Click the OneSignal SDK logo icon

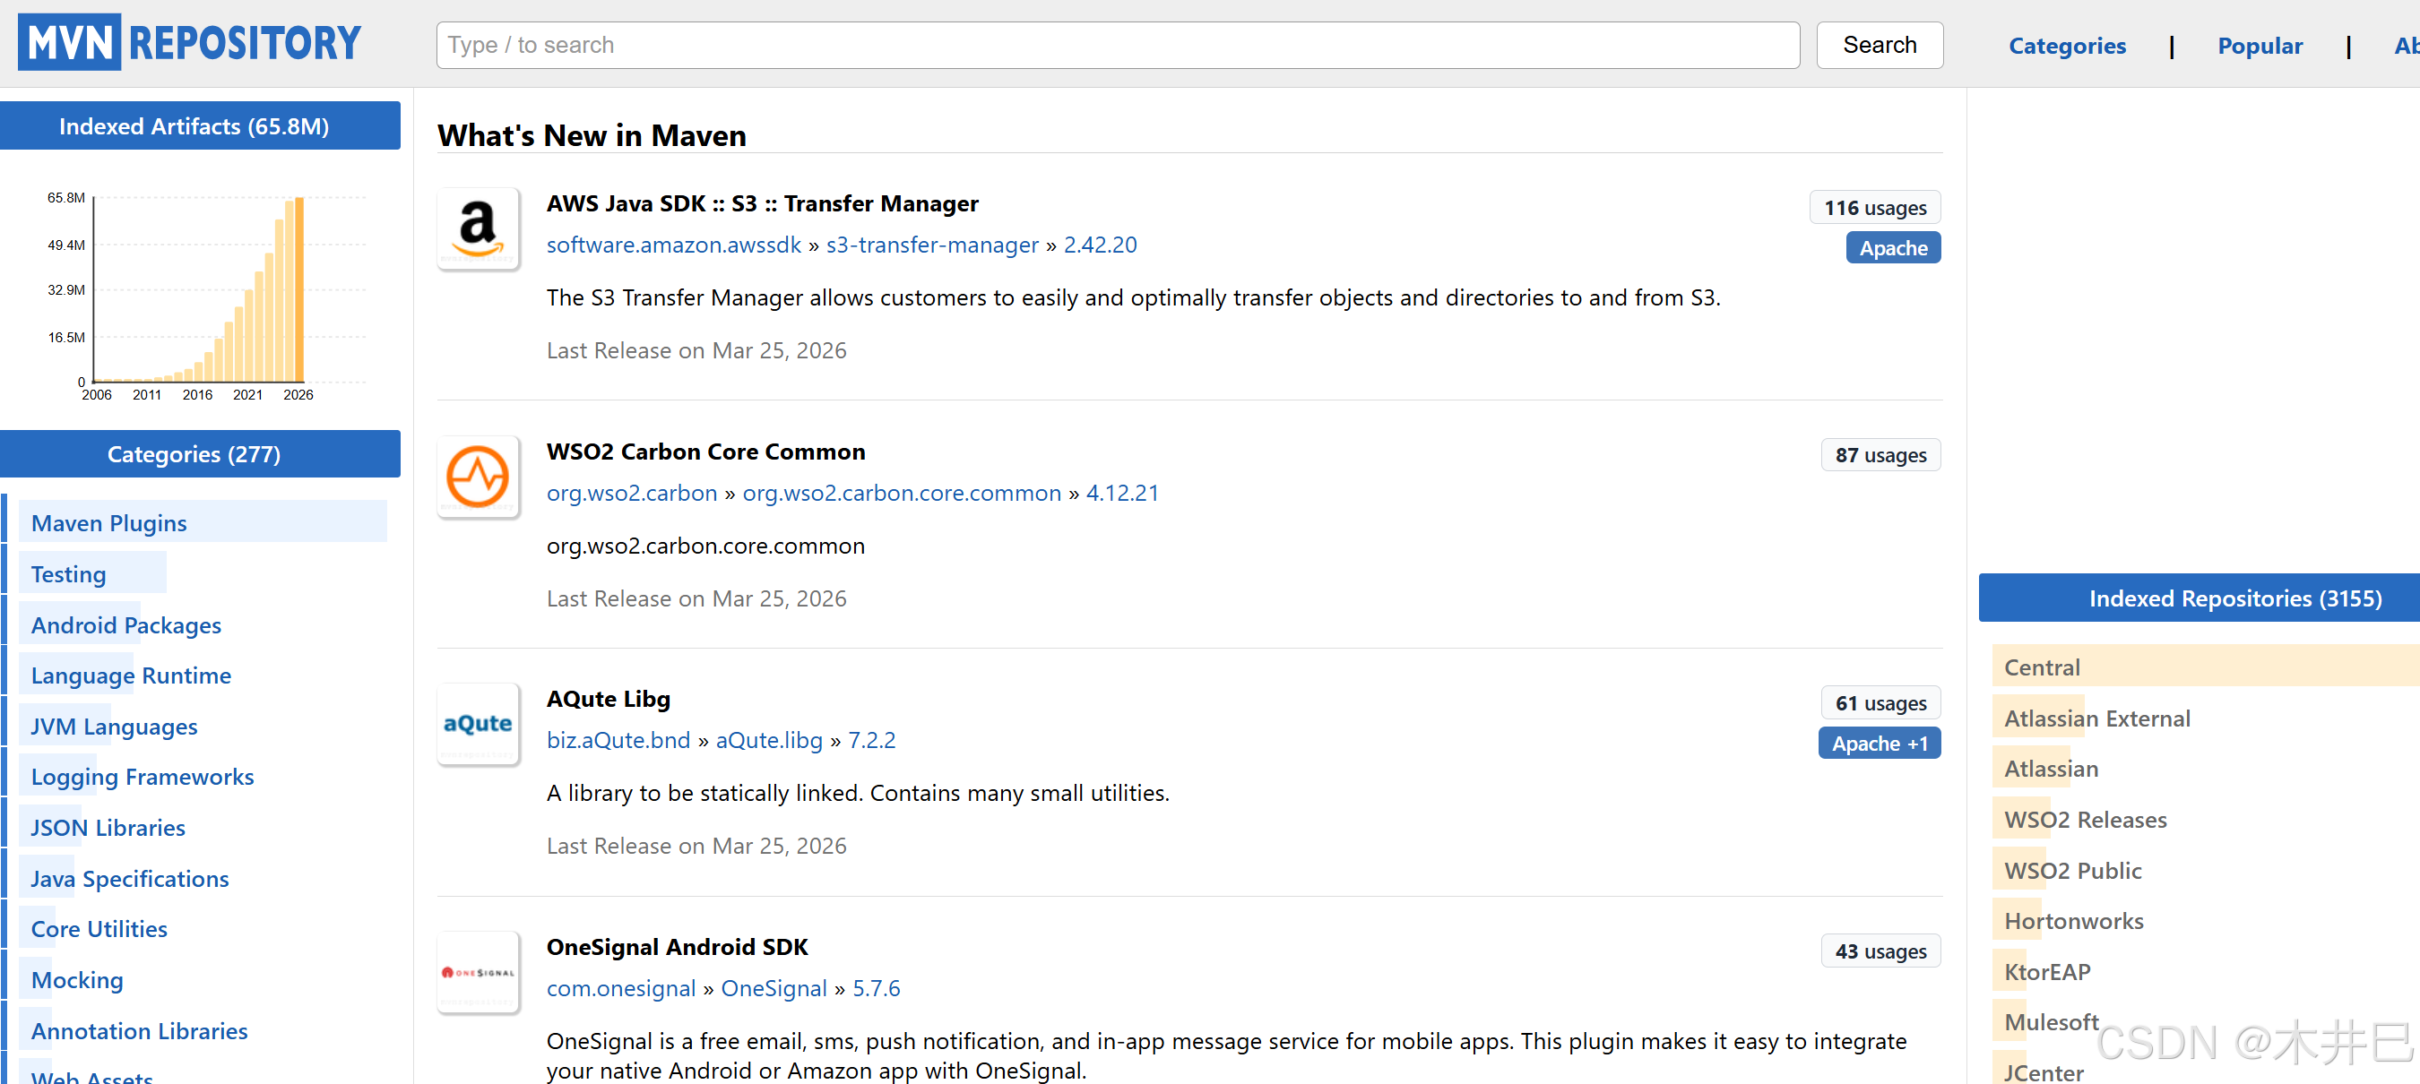[477, 972]
